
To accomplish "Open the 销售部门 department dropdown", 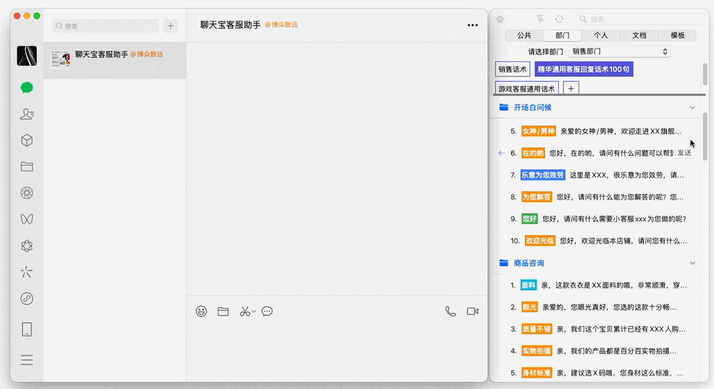I will tap(619, 51).
